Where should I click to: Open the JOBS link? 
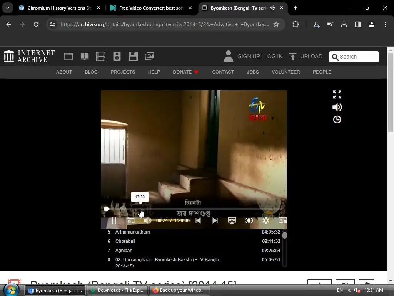coord(253,72)
